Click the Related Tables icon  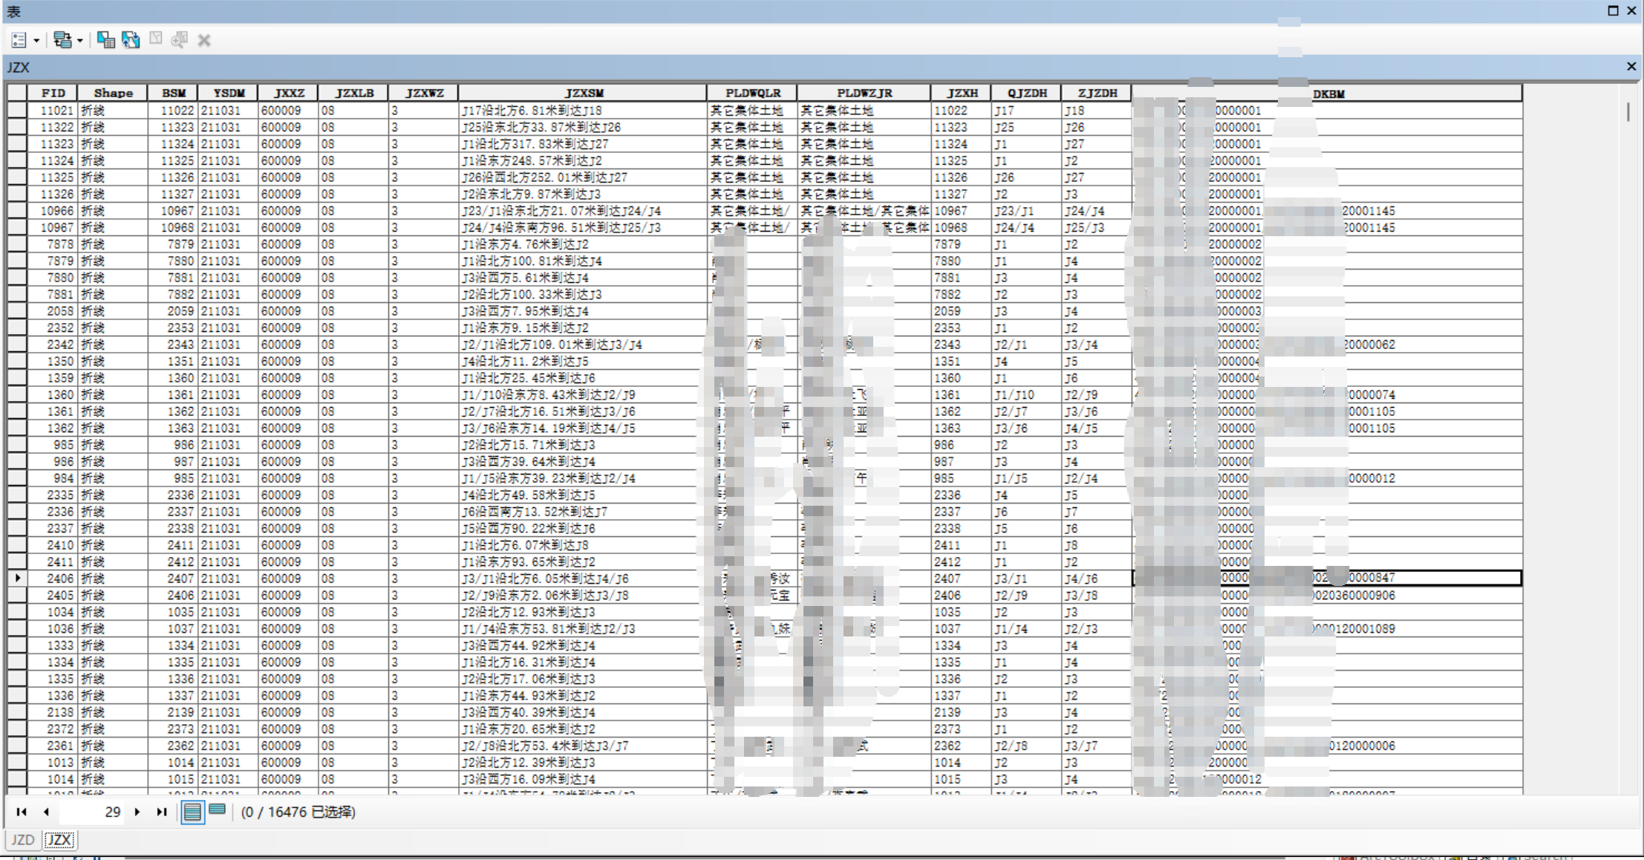click(62, 40)
